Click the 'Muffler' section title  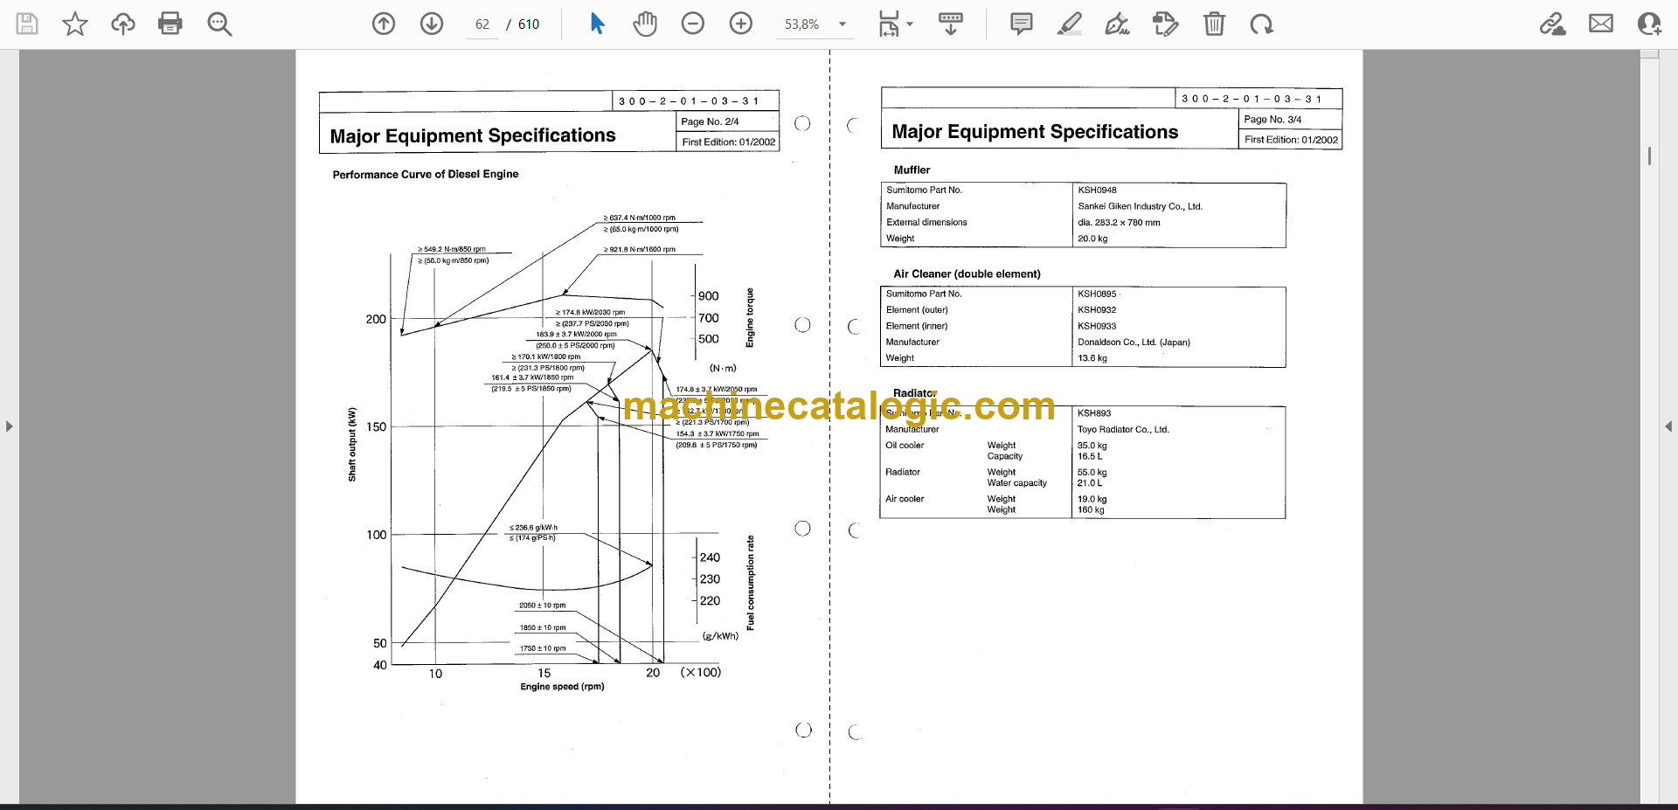[912, 170]
